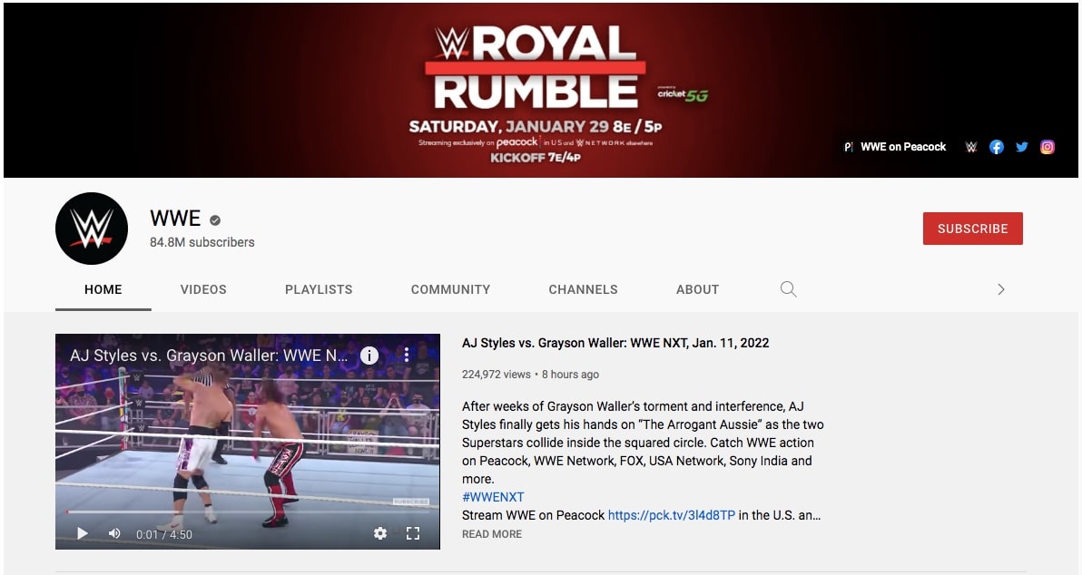Click the red Subscribe button
Image resolution: width=1082 pixels, height=575 pixels.
pos(973,229)
